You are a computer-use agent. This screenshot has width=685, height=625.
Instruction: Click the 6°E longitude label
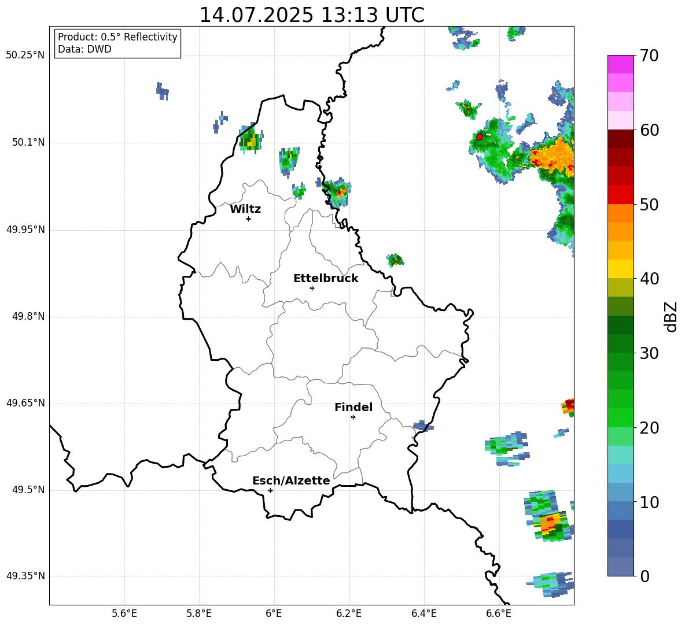pyautogui.click(x=274, y=613)
